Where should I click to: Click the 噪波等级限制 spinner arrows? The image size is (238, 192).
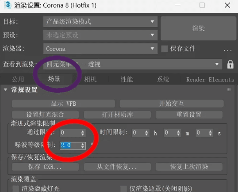pos(83,146)
